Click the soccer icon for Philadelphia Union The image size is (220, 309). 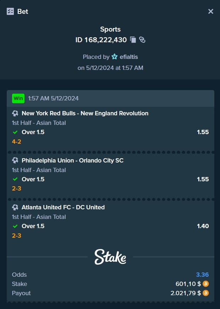[15, 160]
